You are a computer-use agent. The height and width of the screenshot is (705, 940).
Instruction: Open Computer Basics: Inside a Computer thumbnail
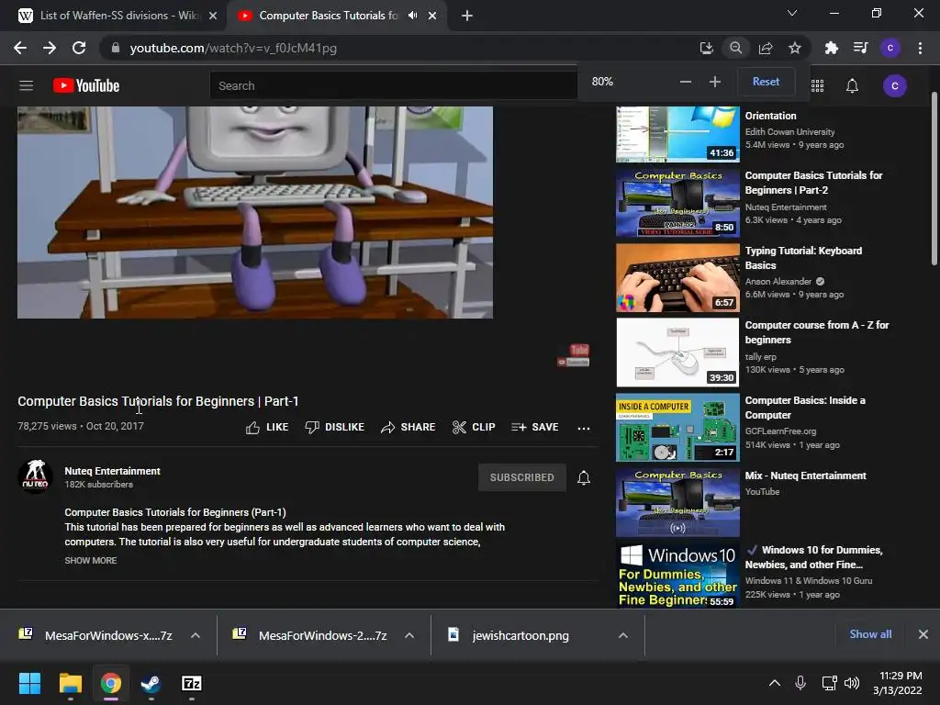click(x=677, y=428)
